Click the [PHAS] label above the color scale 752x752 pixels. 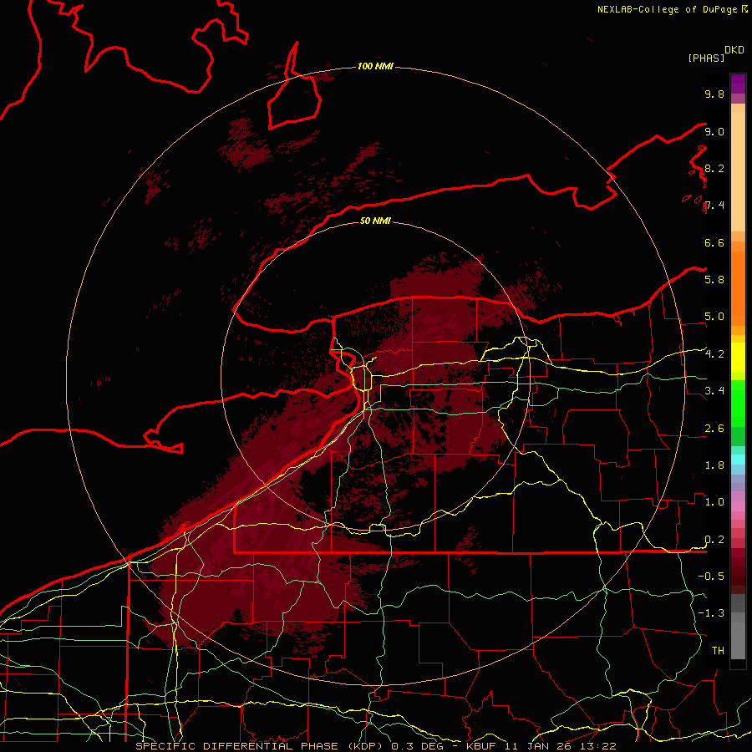click(706, 58)
